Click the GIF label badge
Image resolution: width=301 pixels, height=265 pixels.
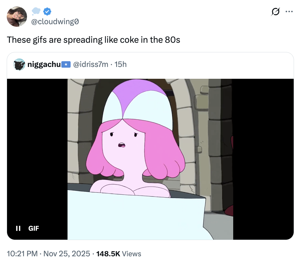click(34, 228)
